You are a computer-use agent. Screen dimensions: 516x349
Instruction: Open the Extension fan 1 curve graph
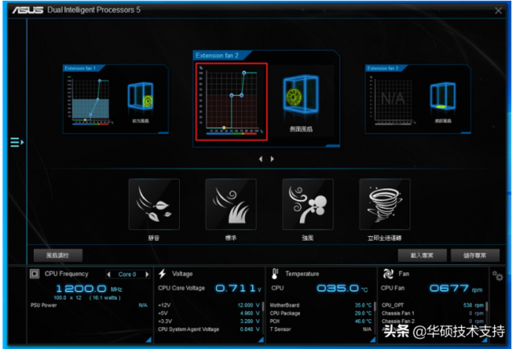pos(89,100)
